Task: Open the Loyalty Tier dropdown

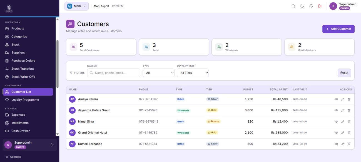Action: 193,73
